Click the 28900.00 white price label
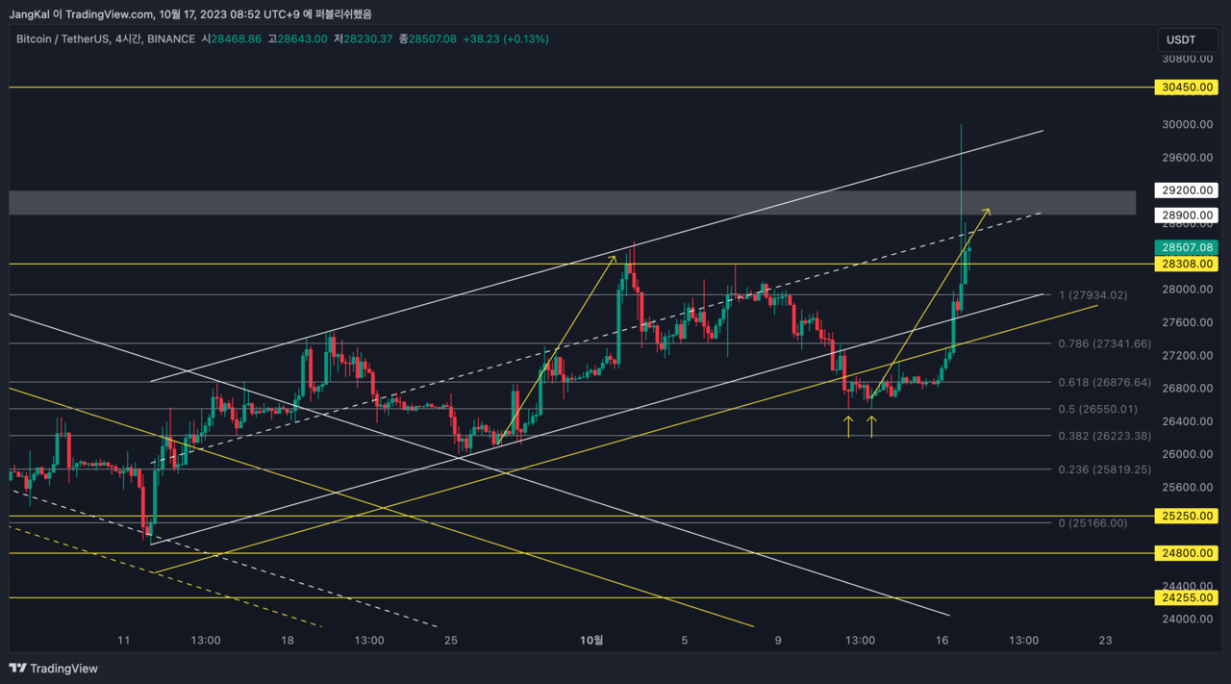 1190,215
